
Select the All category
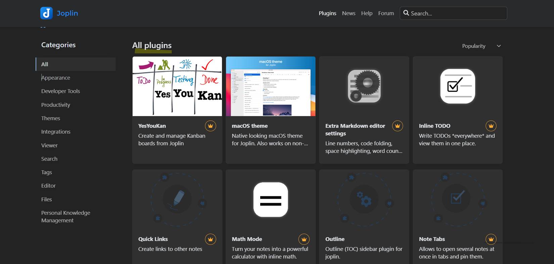[76, 64]
